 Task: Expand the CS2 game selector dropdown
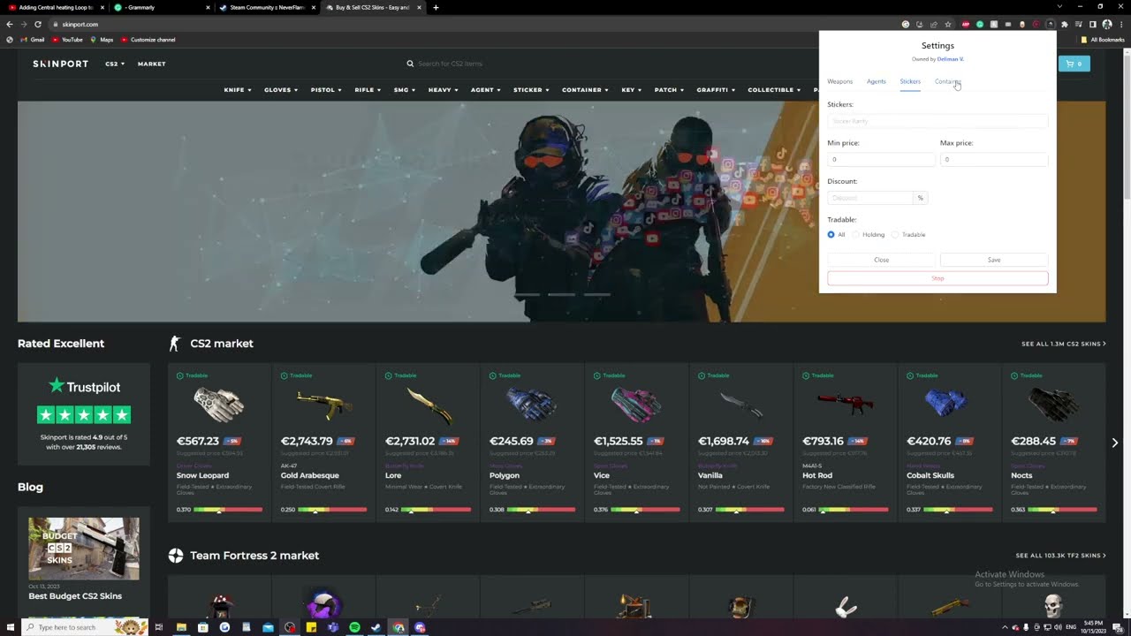115,64
